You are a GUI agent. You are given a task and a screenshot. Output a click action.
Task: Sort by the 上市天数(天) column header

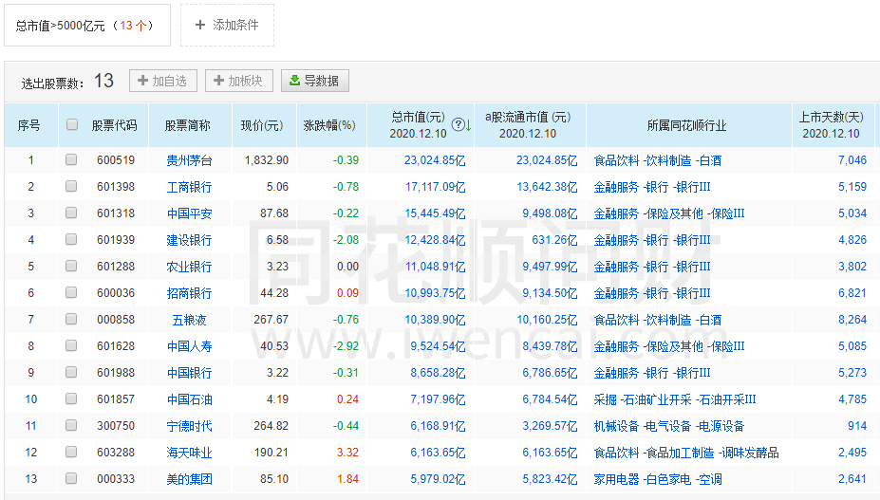[831, 118]
